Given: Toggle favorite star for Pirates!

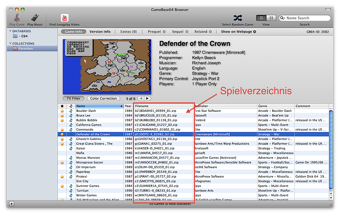Looking at the screenshot, I should click(x=62, y=177).
